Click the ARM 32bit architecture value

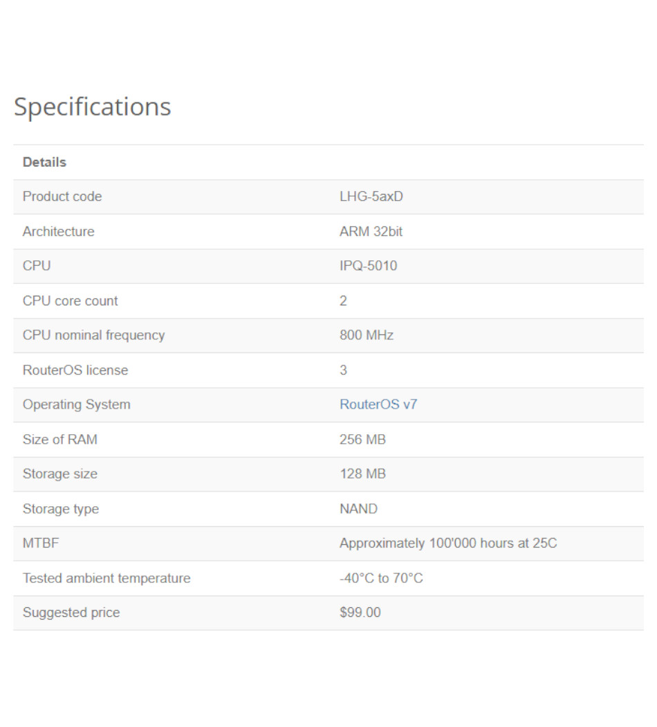371,231
